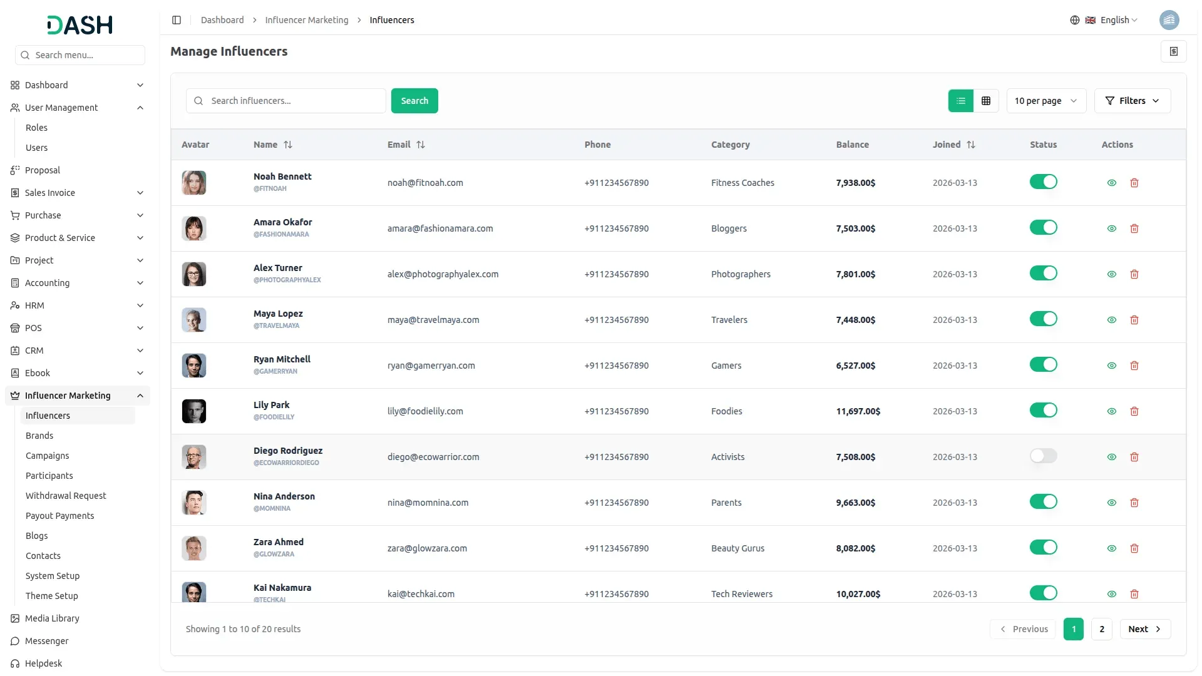Viewport: 1202px width, 676px height.
Task: Open the 10 per page dropdown
Action: point(1045,101)
